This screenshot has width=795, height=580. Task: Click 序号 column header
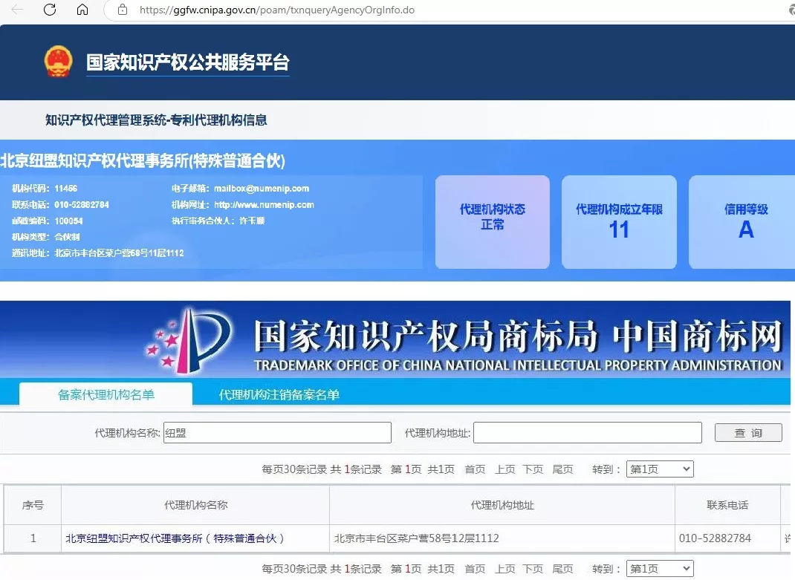coord(33,505)
